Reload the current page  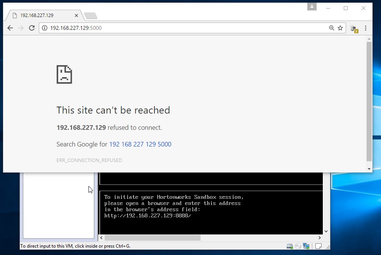[32, 28]
